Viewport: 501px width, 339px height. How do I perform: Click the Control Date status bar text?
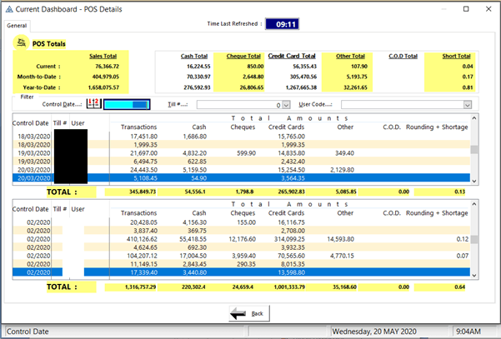tap(28, 332)
